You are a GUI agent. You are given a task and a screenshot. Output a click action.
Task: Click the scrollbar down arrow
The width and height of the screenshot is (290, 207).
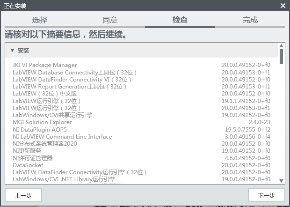point(281,181)
